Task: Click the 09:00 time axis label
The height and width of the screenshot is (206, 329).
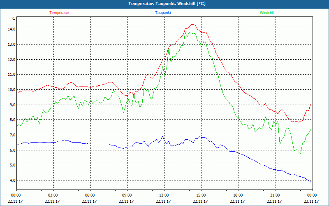Action: click(127, 195)
